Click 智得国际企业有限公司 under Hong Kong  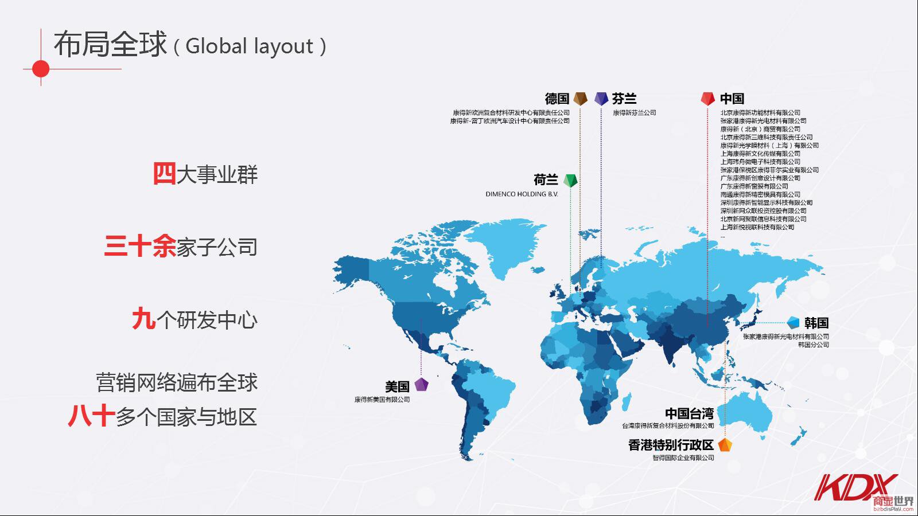[683, 458]
